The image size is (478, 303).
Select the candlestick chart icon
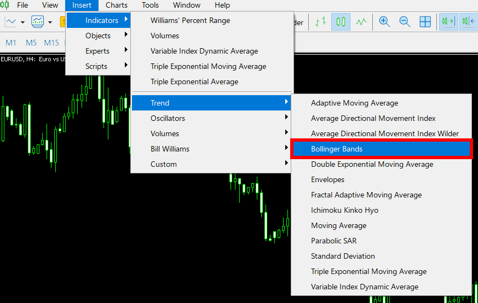pos(341,22)
